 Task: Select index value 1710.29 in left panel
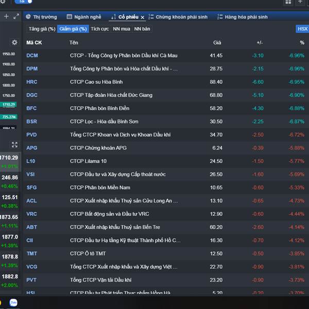coord(9,158)
